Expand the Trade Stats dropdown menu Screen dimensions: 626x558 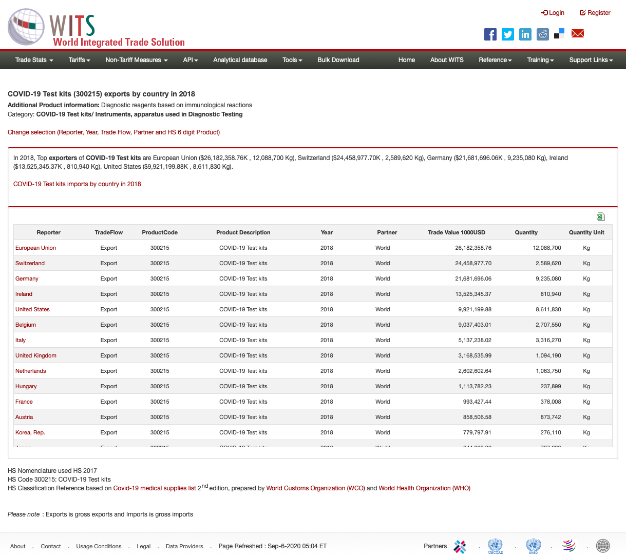click(34, 60)
